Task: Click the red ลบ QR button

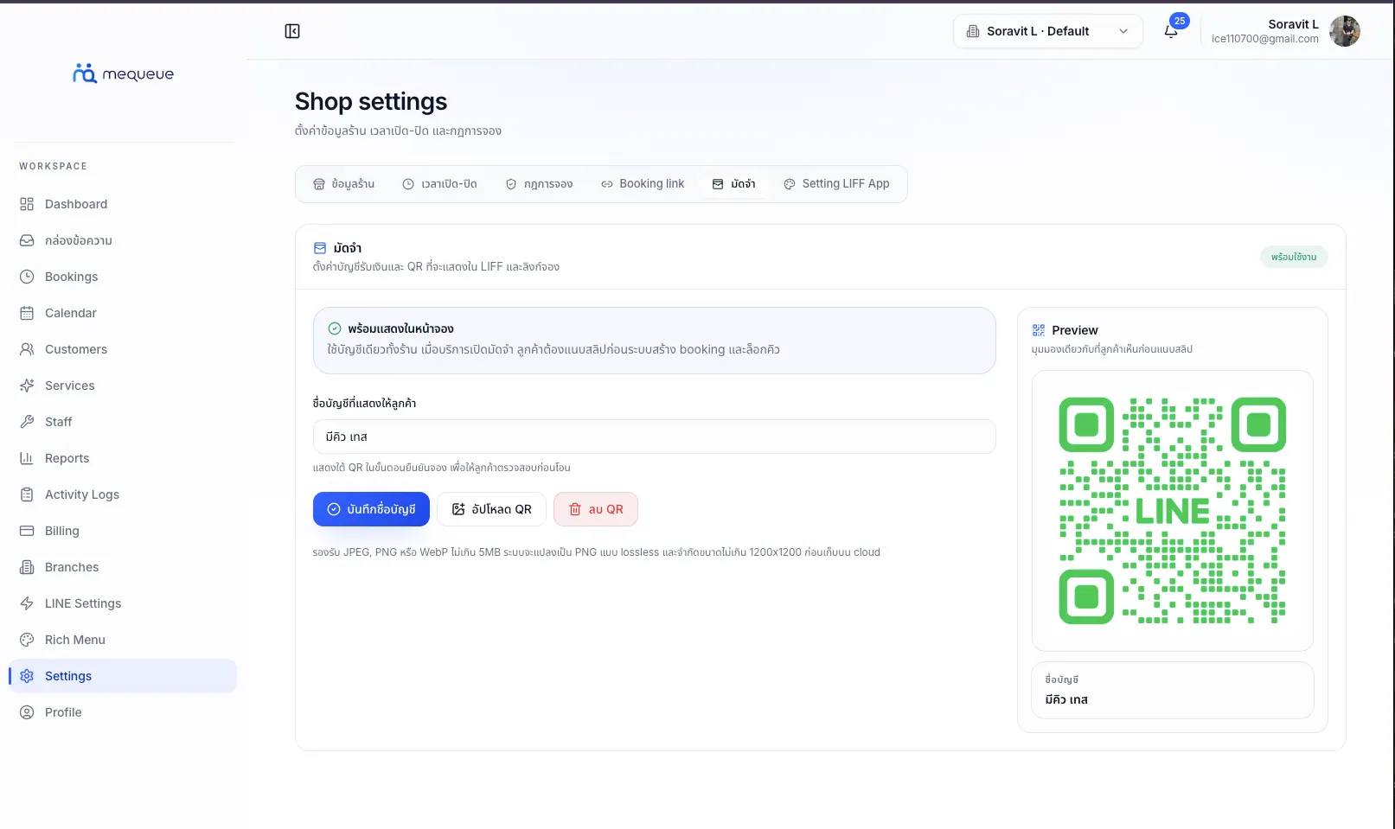Action: pyautogui.click(x=596, y=509)
